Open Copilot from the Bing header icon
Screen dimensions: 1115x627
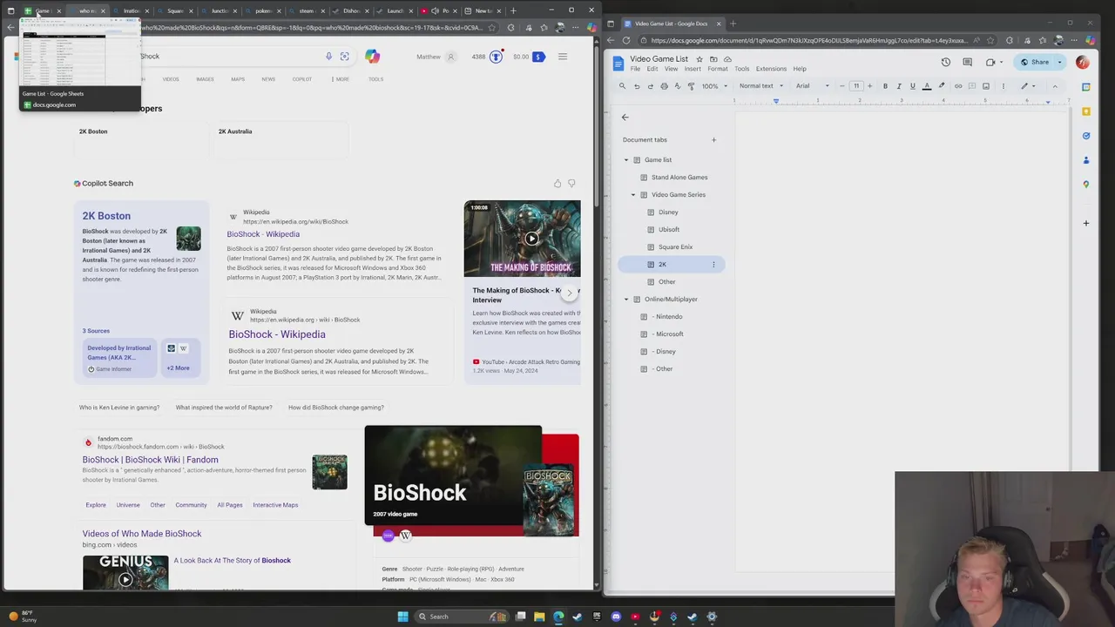pos(372,57)
